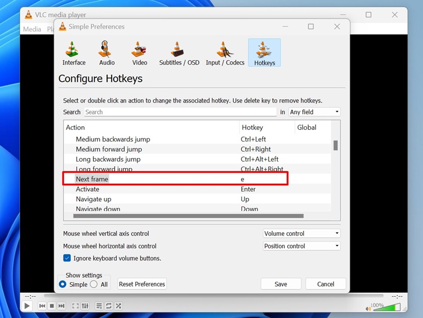Uncheck Ignore keyboard volume buttons
Screen dimensions: 423x318
67,258
